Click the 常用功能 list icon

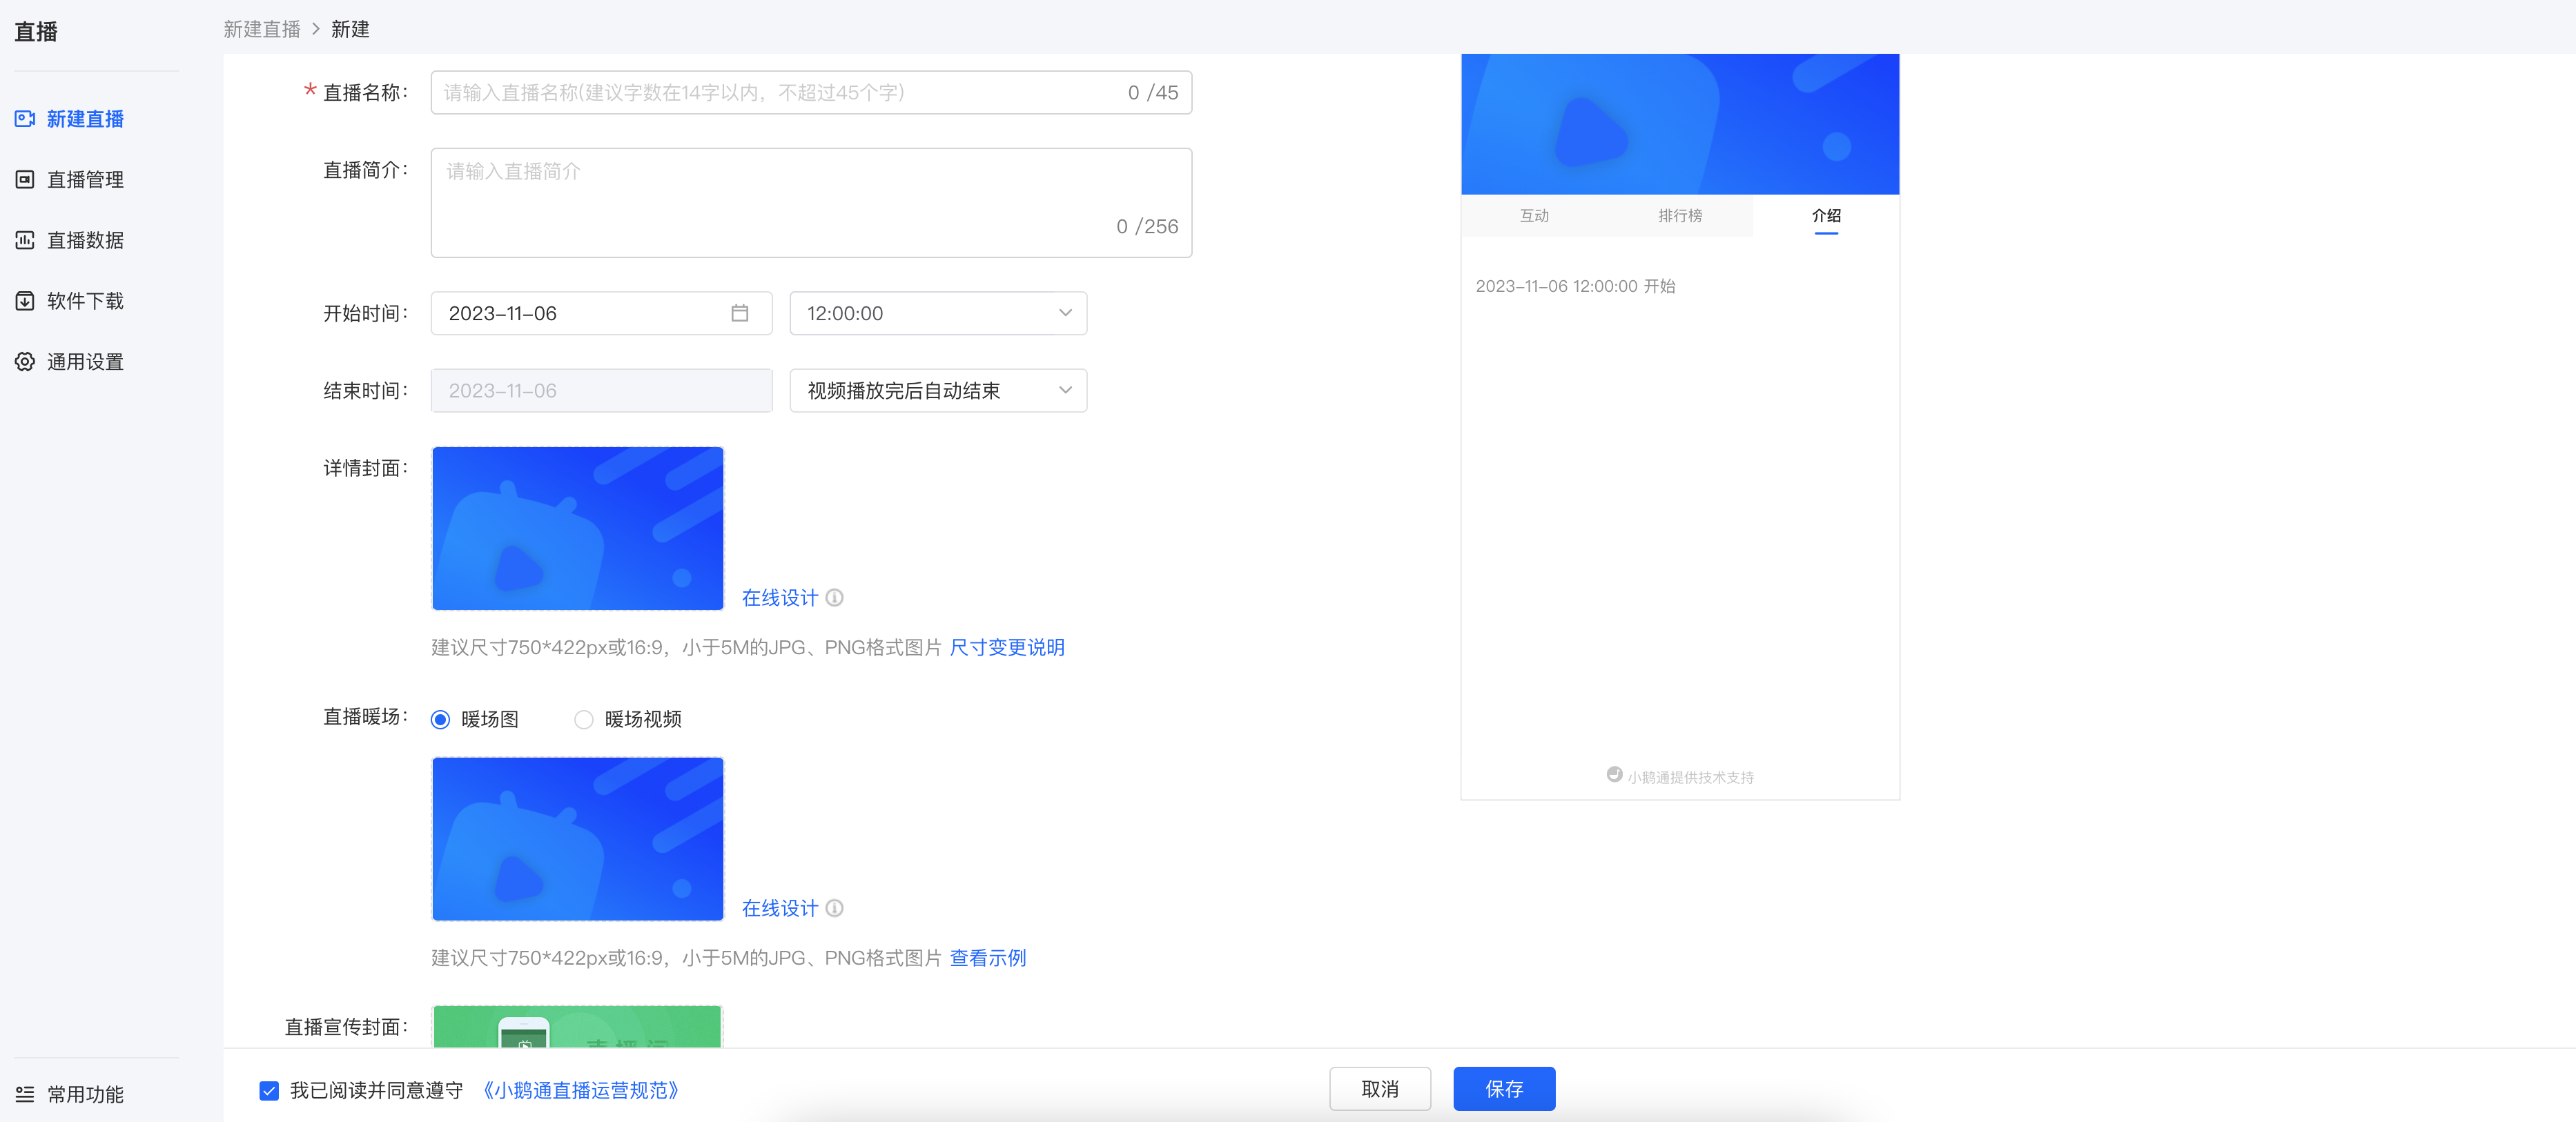[x=25, y=1094]
